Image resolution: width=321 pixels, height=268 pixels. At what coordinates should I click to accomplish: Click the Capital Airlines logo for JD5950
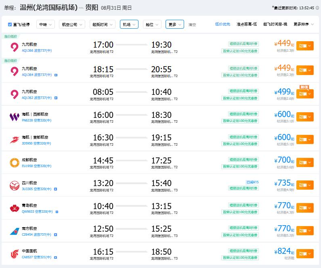(14, 140)
